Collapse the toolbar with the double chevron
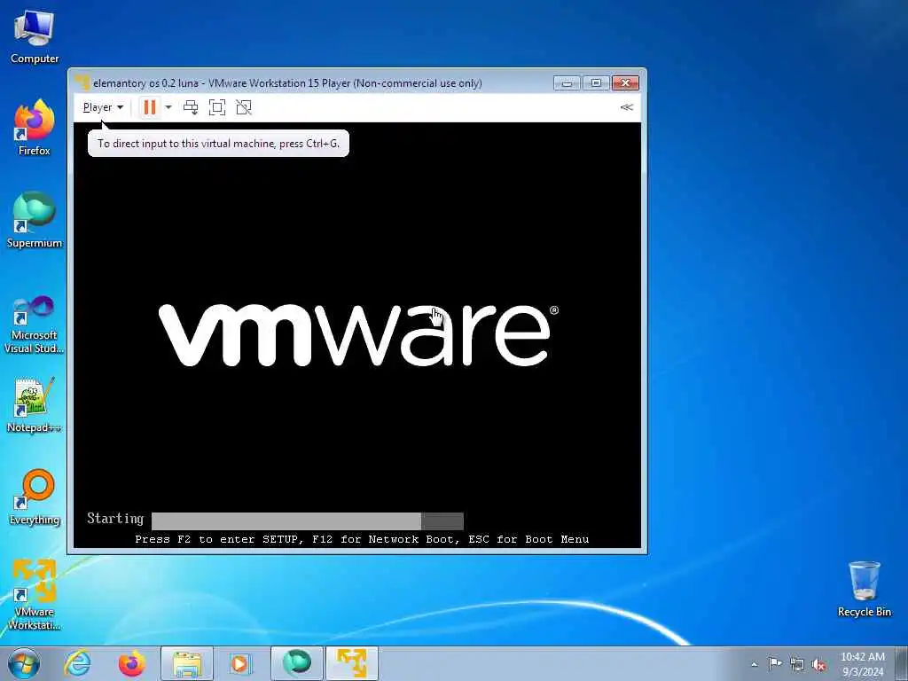 click(x=627, y=107)
